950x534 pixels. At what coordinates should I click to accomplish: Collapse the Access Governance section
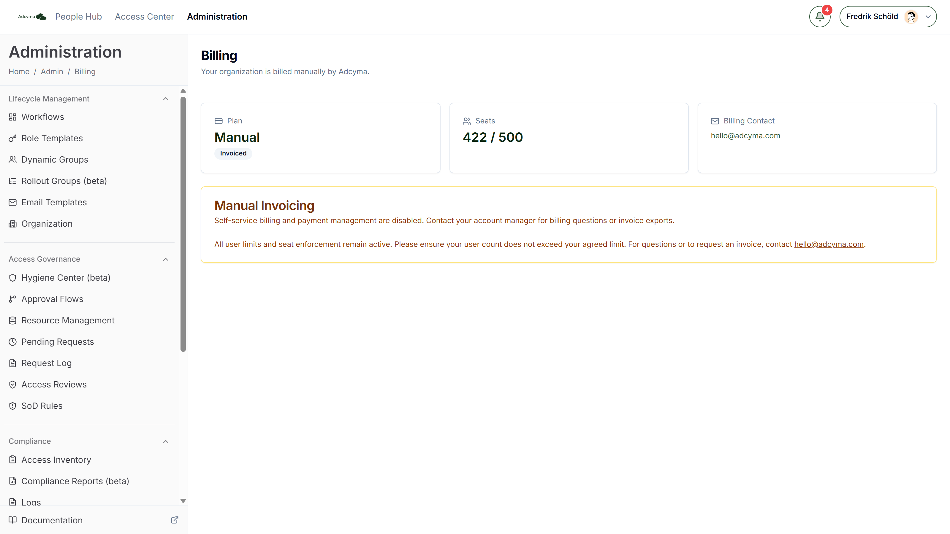point(166,260)
